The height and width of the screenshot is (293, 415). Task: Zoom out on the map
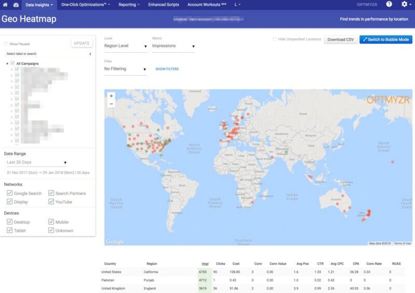point(111,104)
